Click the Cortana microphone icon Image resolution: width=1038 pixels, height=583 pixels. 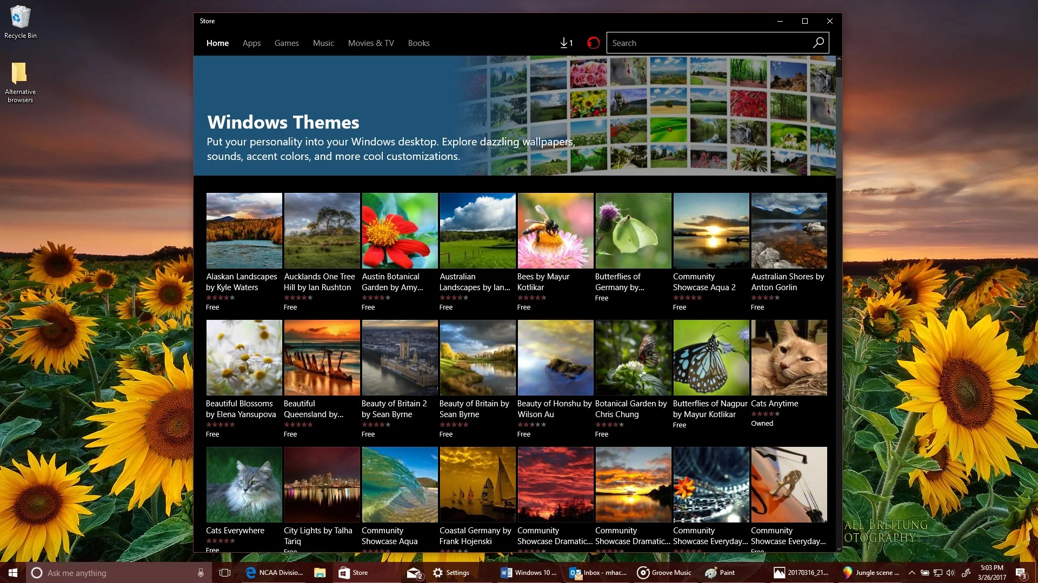[x=201, y=573]
